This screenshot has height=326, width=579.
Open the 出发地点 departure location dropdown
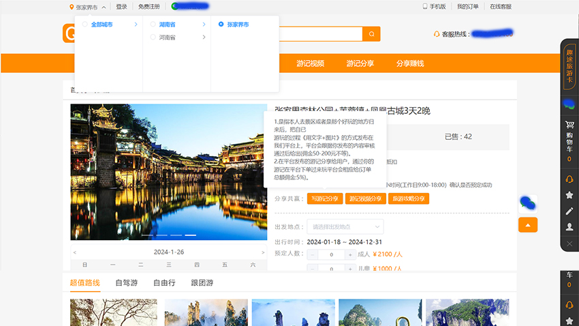(x=345, y=226)
